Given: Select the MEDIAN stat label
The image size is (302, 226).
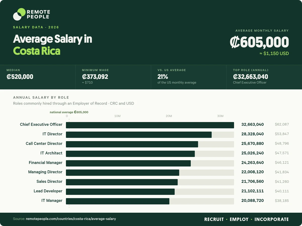Looking at the screenshot, I should pos(13,70).
